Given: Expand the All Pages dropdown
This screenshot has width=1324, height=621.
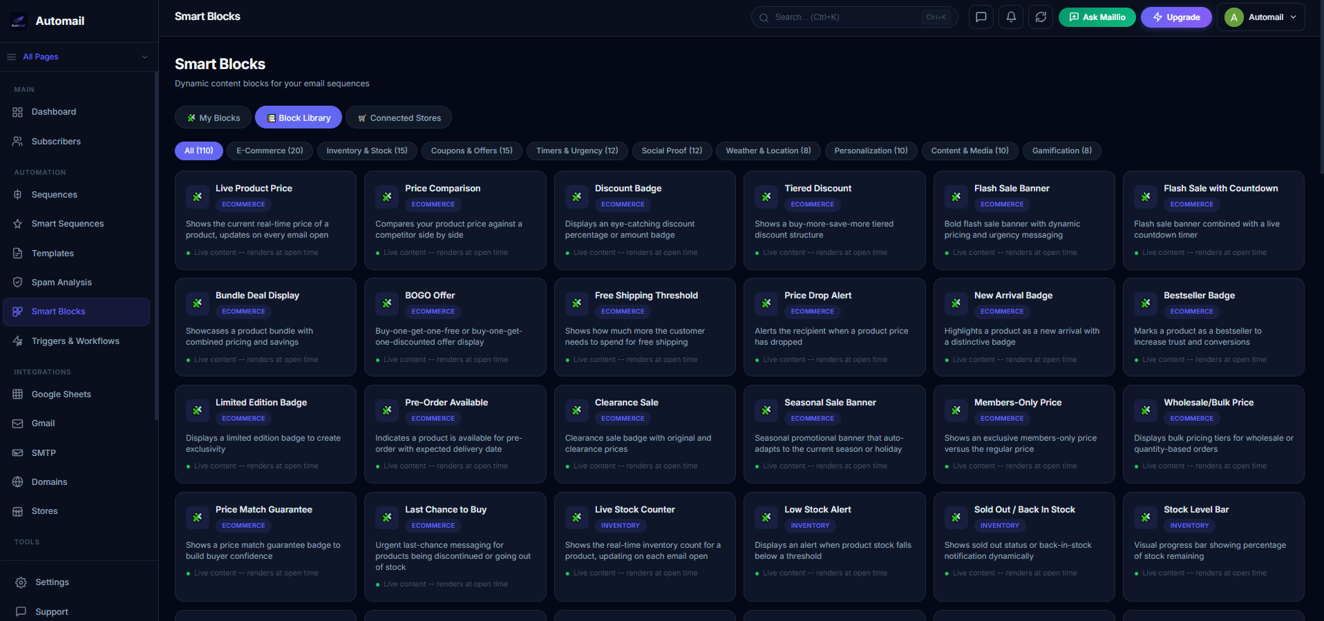Looking at the screenshot, I should (x=79, y=57).
